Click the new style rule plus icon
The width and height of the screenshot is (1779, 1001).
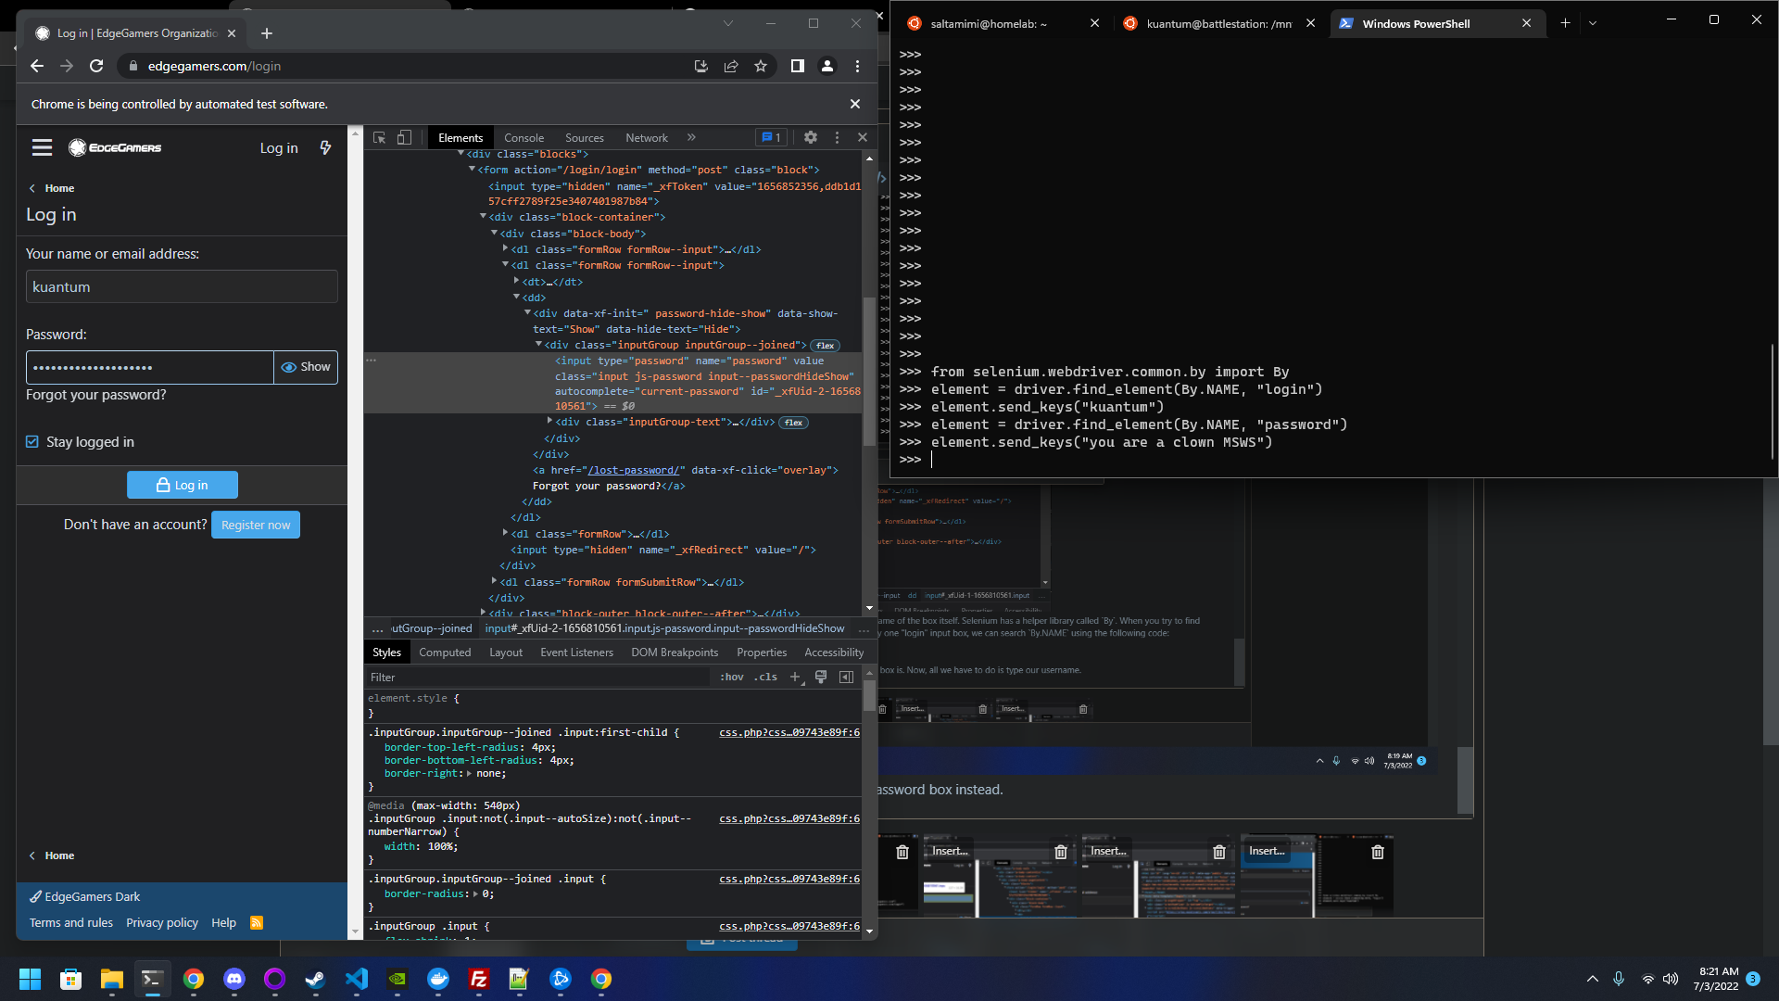pyautogui.click(x=795, y=678)
